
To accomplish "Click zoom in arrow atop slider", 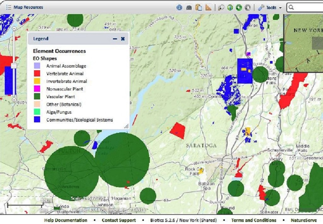I will coord(14,28).
